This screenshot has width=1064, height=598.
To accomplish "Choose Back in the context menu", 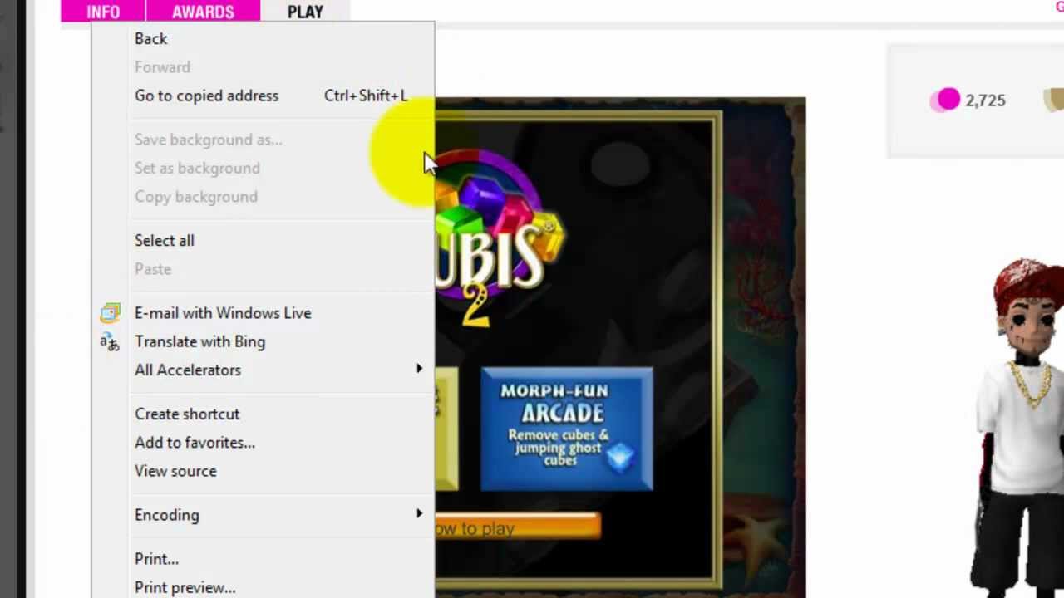I will click(263, 39).
